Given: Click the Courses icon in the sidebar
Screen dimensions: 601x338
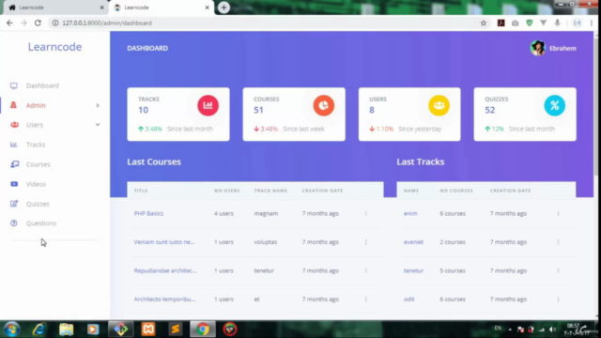Looking at the screenshot, I should coord(14,164).
